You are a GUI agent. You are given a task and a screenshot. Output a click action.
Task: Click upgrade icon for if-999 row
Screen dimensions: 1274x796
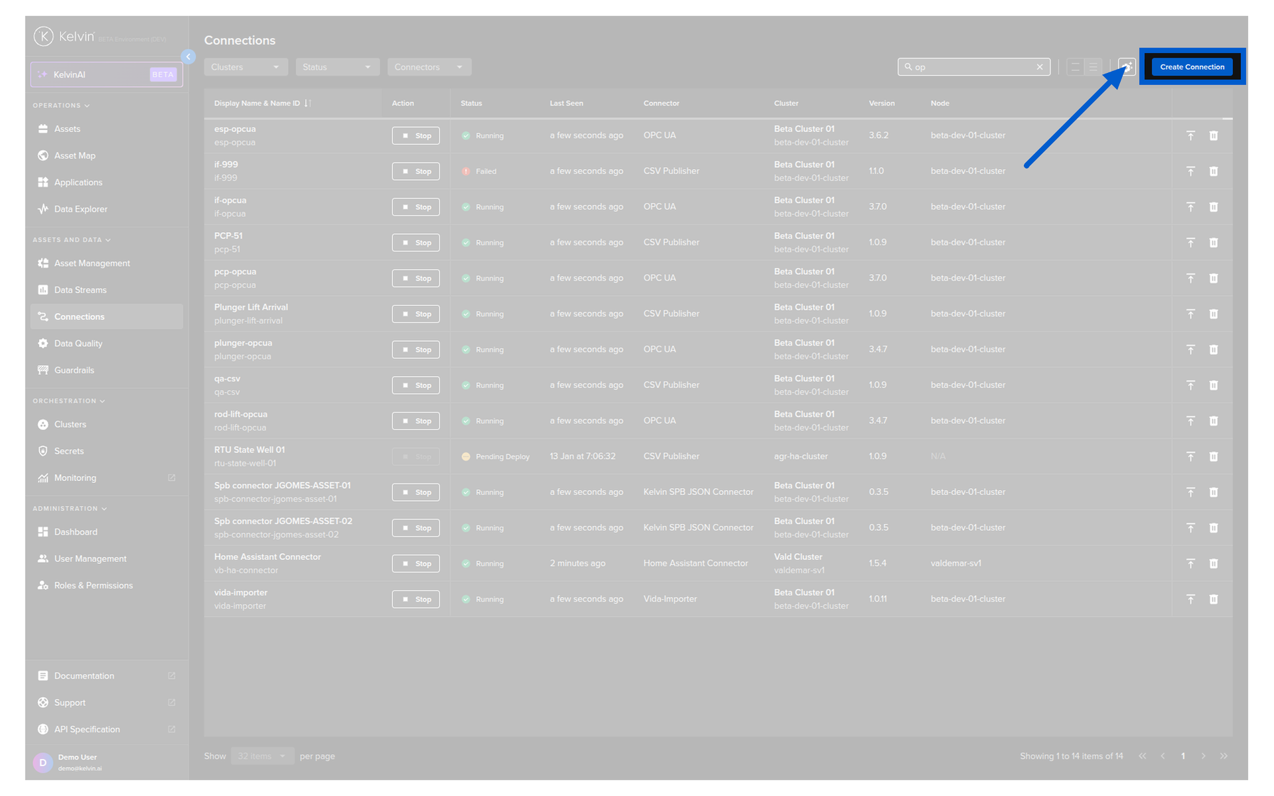1190,171
